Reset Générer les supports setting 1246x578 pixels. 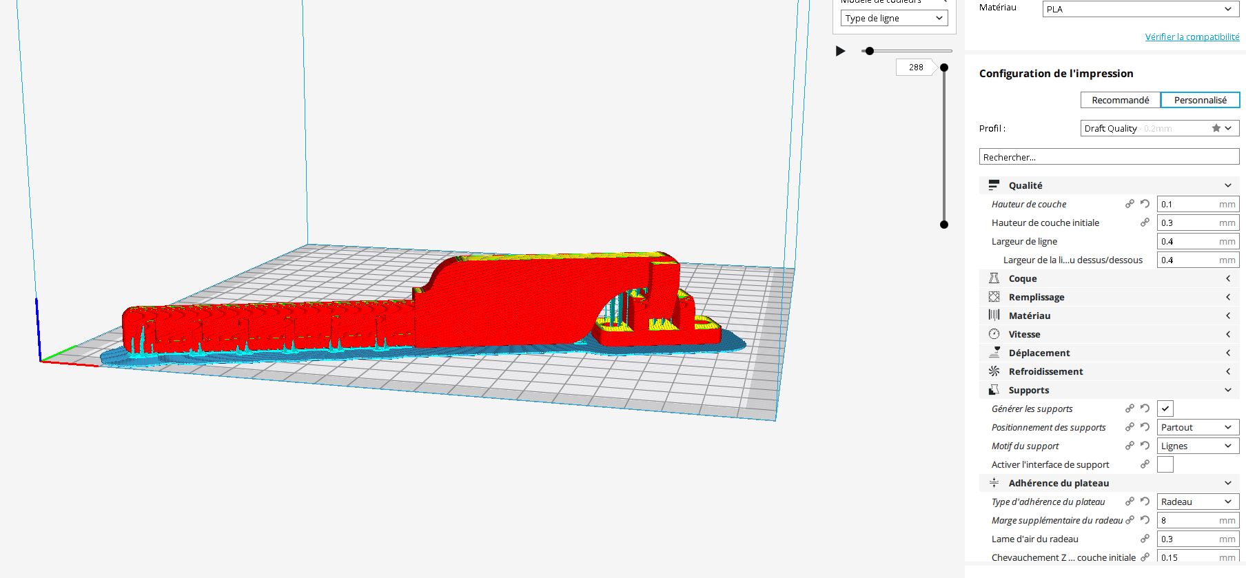(1145, 409)
